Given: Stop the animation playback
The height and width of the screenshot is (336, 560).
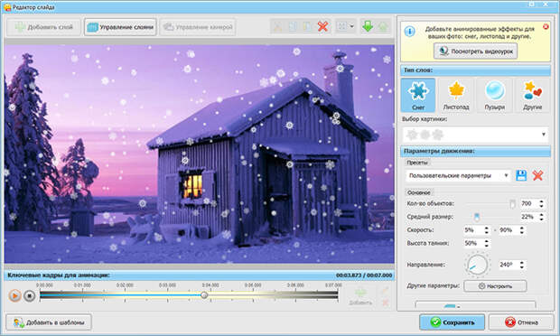Looking at the screenshot, I should pos(30,295).
